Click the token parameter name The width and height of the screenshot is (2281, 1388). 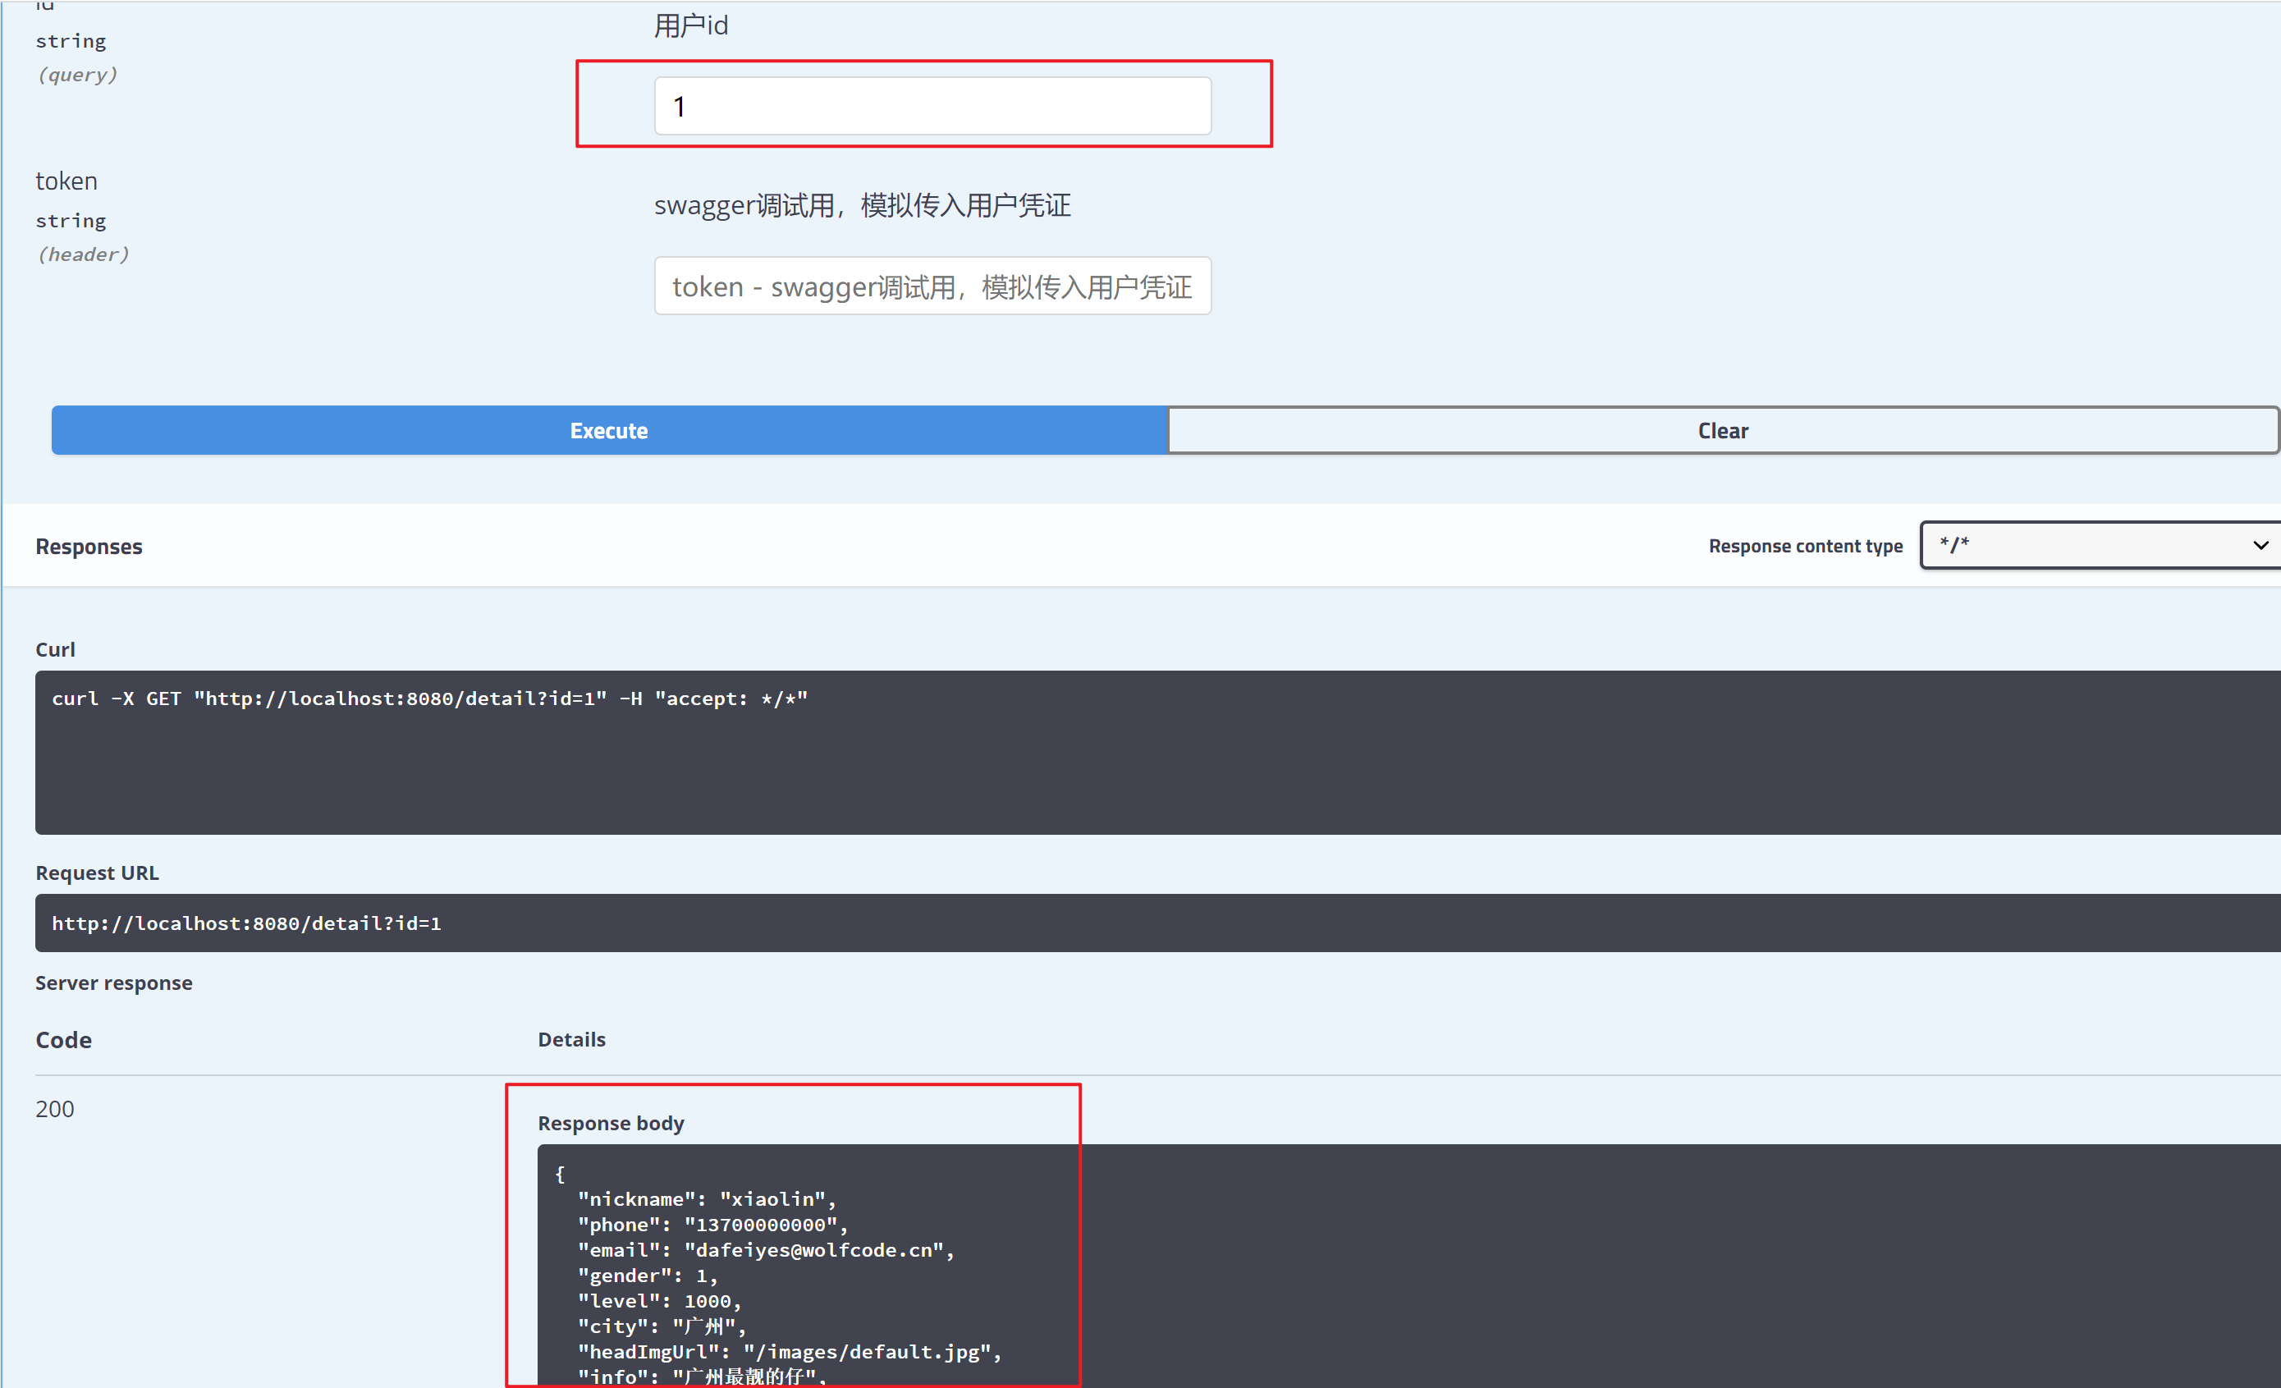point(66,181)
